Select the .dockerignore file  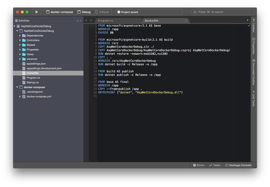pos(34,92)
